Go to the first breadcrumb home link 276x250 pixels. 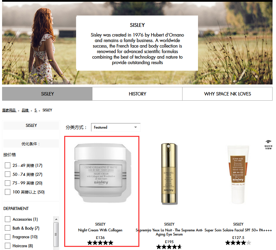[9, 110]
